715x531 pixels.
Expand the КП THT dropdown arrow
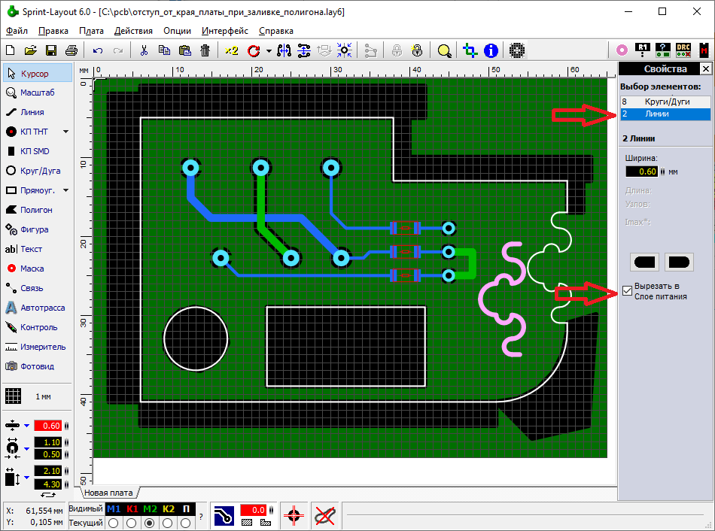65,132
